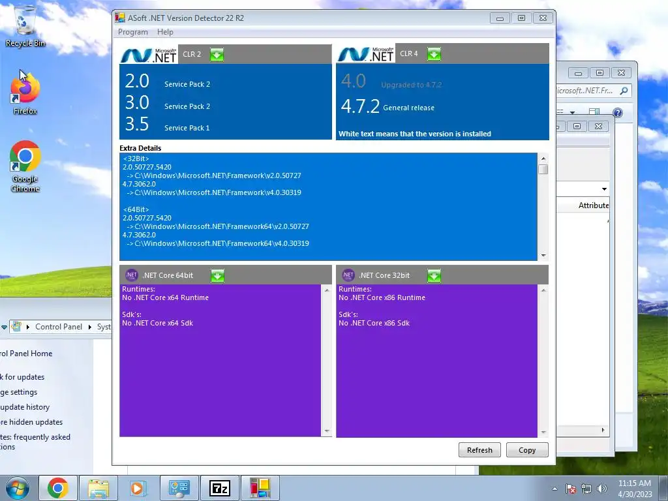Click the Attribute column header in background window
This screenshot has width=668, height=501.
coord(594,205)
